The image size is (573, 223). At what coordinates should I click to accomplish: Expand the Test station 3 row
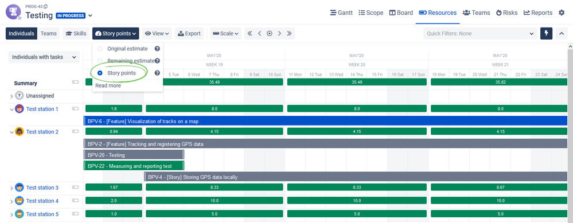(11, 188)
